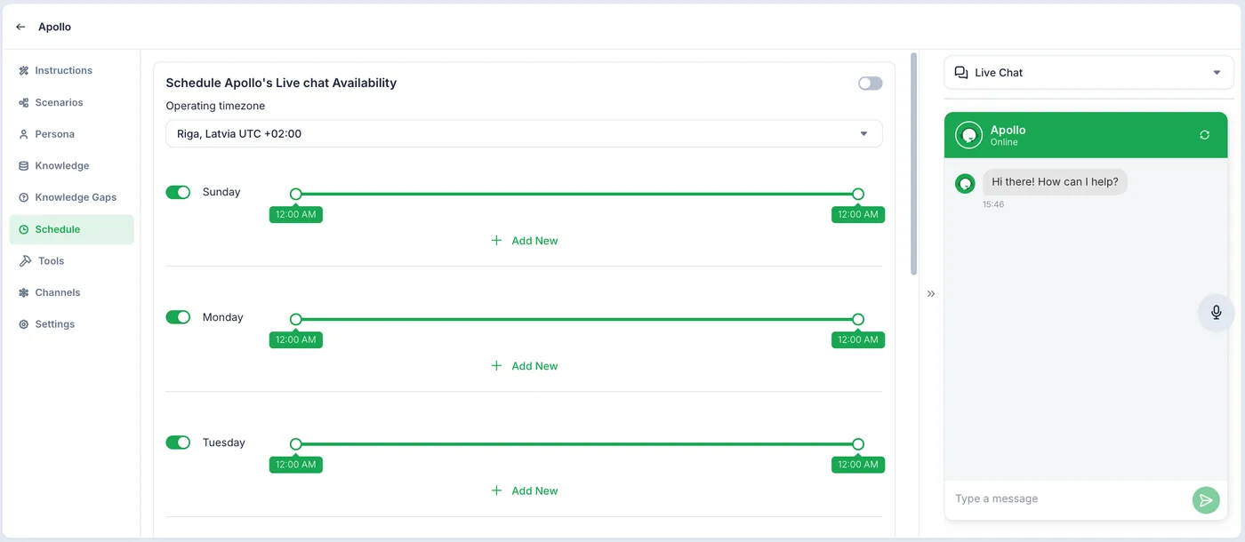Click the Scenarios sidebar icon
Screen dimensions: 1245x542
(24, 102)
